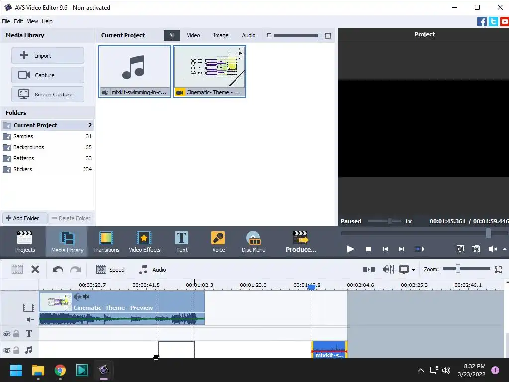Open the Speed settings

coord(110,269)
